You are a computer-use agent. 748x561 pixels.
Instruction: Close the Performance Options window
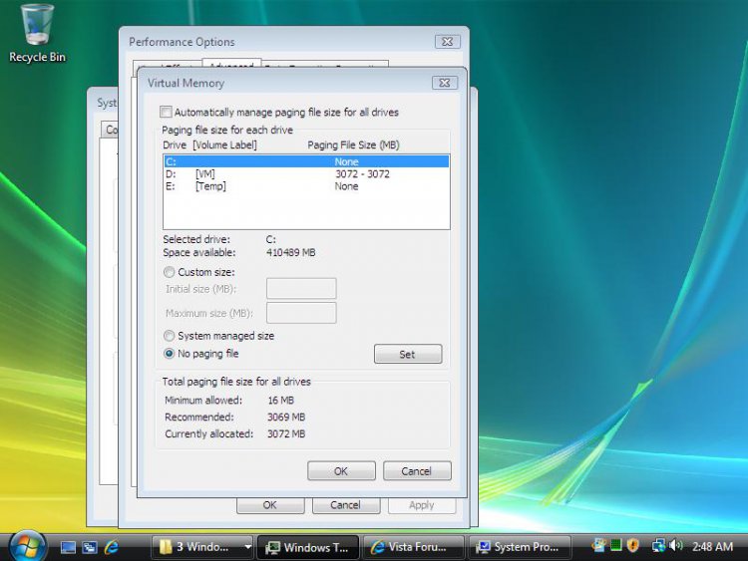tap(448, 42)
